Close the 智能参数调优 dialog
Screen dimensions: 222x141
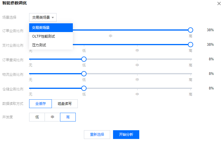tap(219, 3)
